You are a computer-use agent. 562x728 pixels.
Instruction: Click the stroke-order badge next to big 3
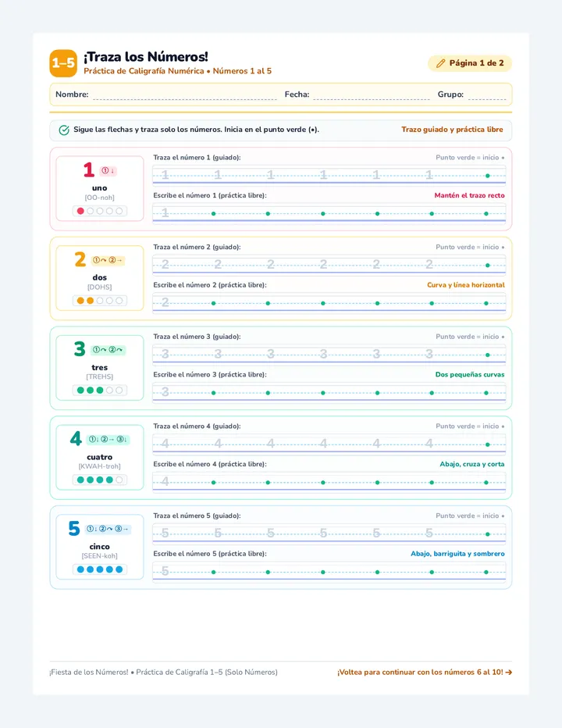click(x=108, y=350)
